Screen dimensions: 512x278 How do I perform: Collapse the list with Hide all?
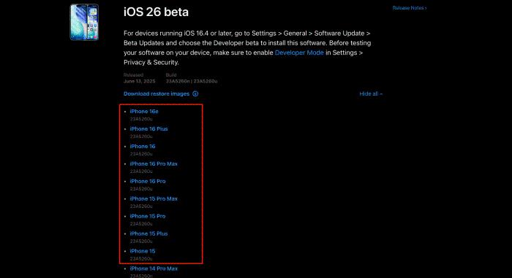pos(371,94)
